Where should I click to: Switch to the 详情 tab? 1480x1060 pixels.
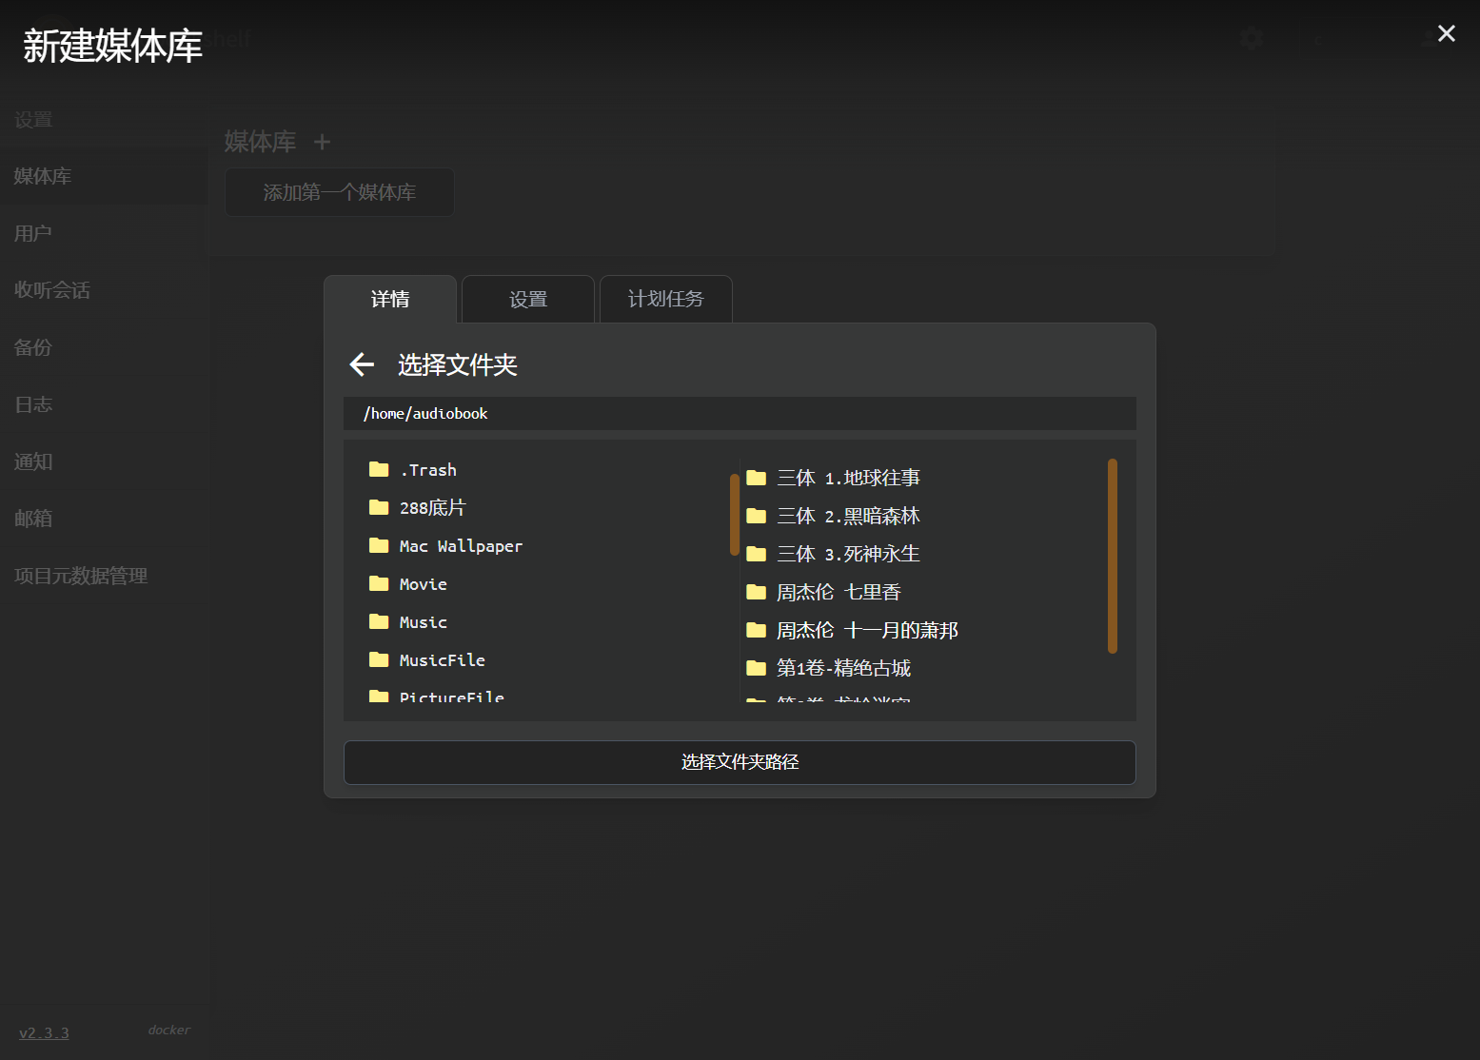[390, 299]
